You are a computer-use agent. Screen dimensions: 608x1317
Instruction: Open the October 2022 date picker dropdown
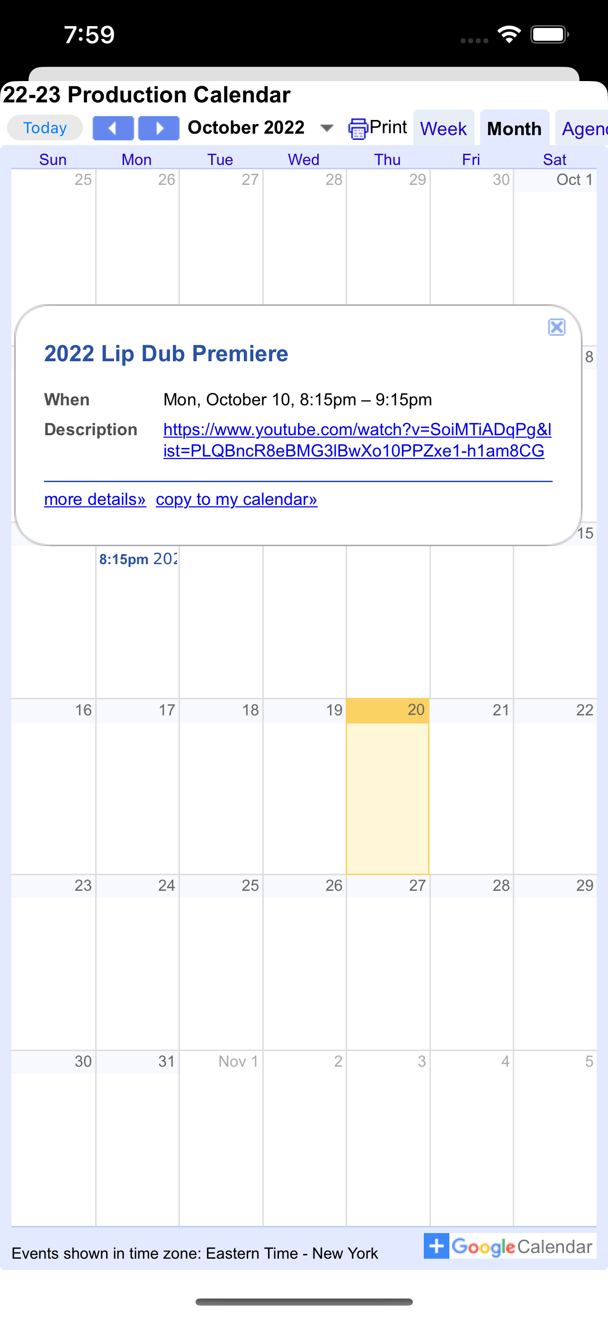(327, 128)
